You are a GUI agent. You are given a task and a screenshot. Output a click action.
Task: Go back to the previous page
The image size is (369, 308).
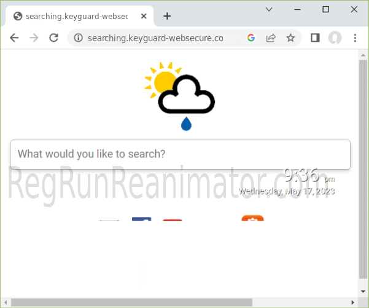point(14,38)
